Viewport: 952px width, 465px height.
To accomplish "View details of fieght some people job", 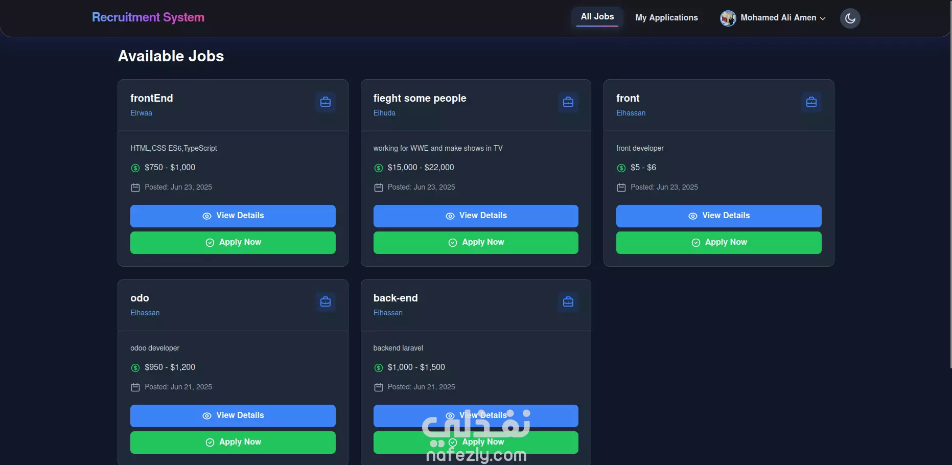I will tap(476, 216).
